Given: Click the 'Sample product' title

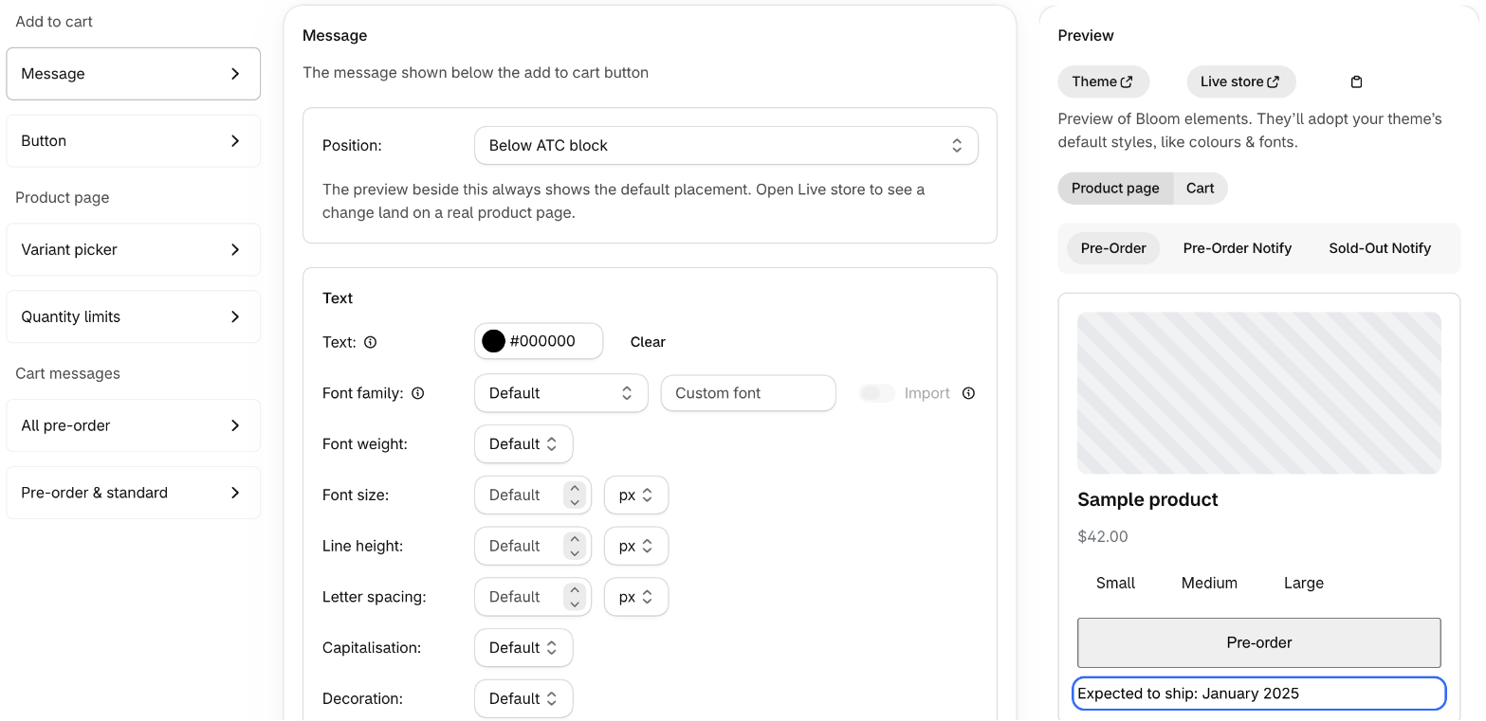Looking at the screenshot, I should (x=1147, y=500).
